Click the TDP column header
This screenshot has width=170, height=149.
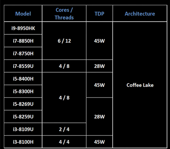tap(100, 13)
